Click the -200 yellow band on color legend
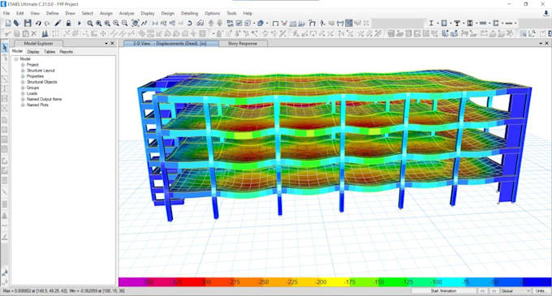 [321, 282]
